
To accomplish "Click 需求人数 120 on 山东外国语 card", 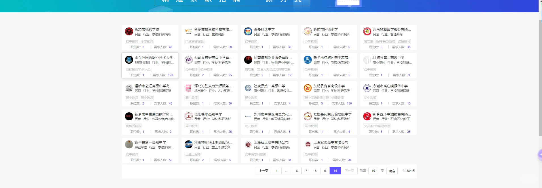I will pyautogui.click(x=163, y=75).
